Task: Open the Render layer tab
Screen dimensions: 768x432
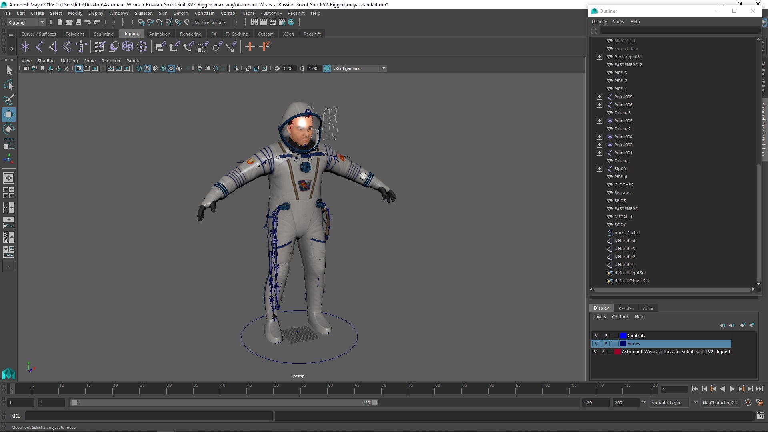Action: click(x=626, y=308)
